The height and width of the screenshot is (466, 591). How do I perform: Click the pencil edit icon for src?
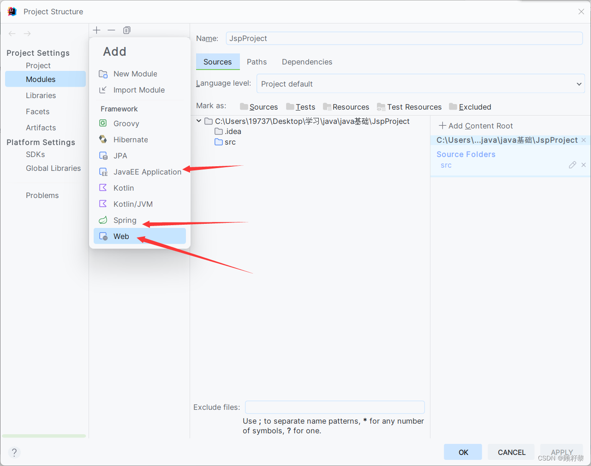tap(573, 165)
